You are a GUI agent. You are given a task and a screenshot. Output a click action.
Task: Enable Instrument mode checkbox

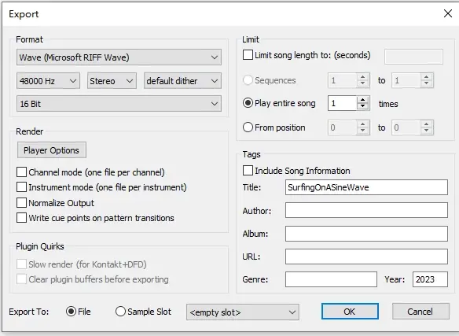point(22,187)
